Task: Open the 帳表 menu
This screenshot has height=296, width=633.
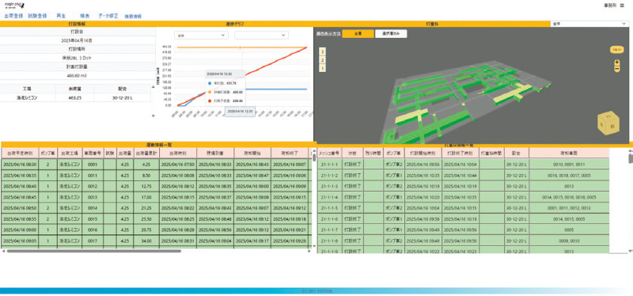Action: pyautogui.click(x=85, y=16)
